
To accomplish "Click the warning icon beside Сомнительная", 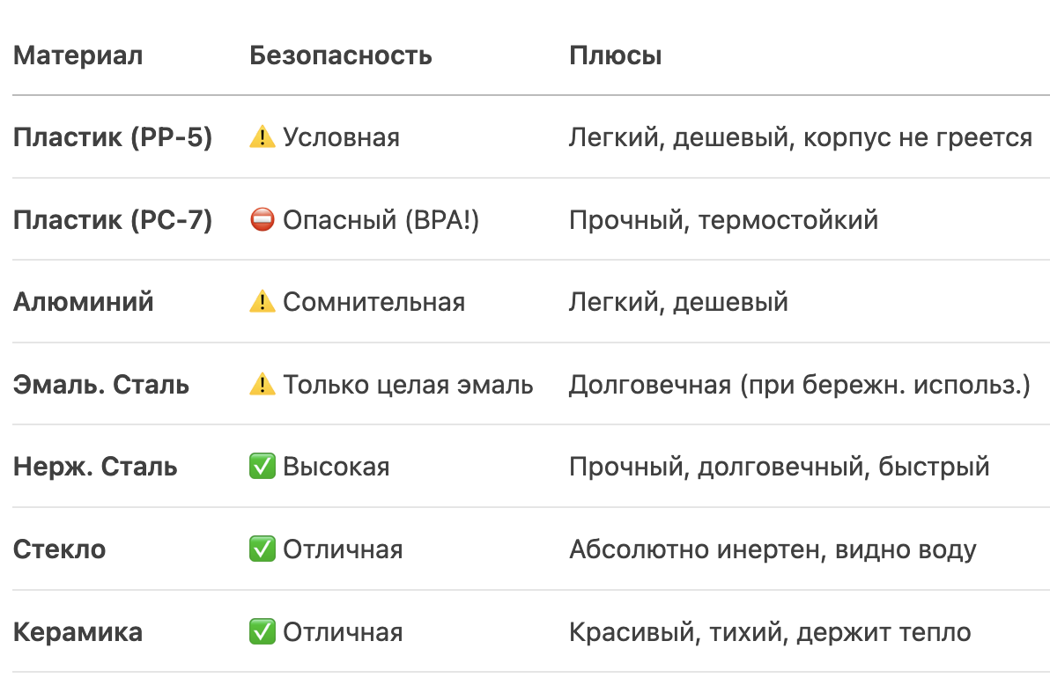I will (x=262, y=302).
